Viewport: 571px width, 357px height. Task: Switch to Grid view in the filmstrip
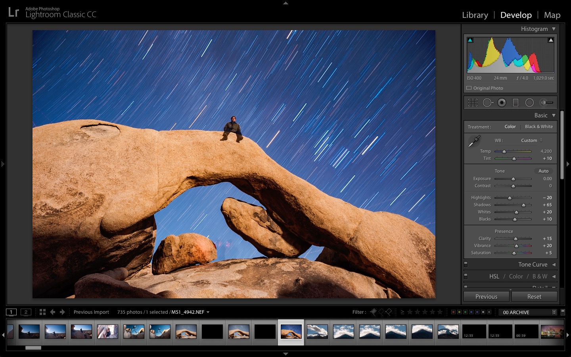point(42,312)
